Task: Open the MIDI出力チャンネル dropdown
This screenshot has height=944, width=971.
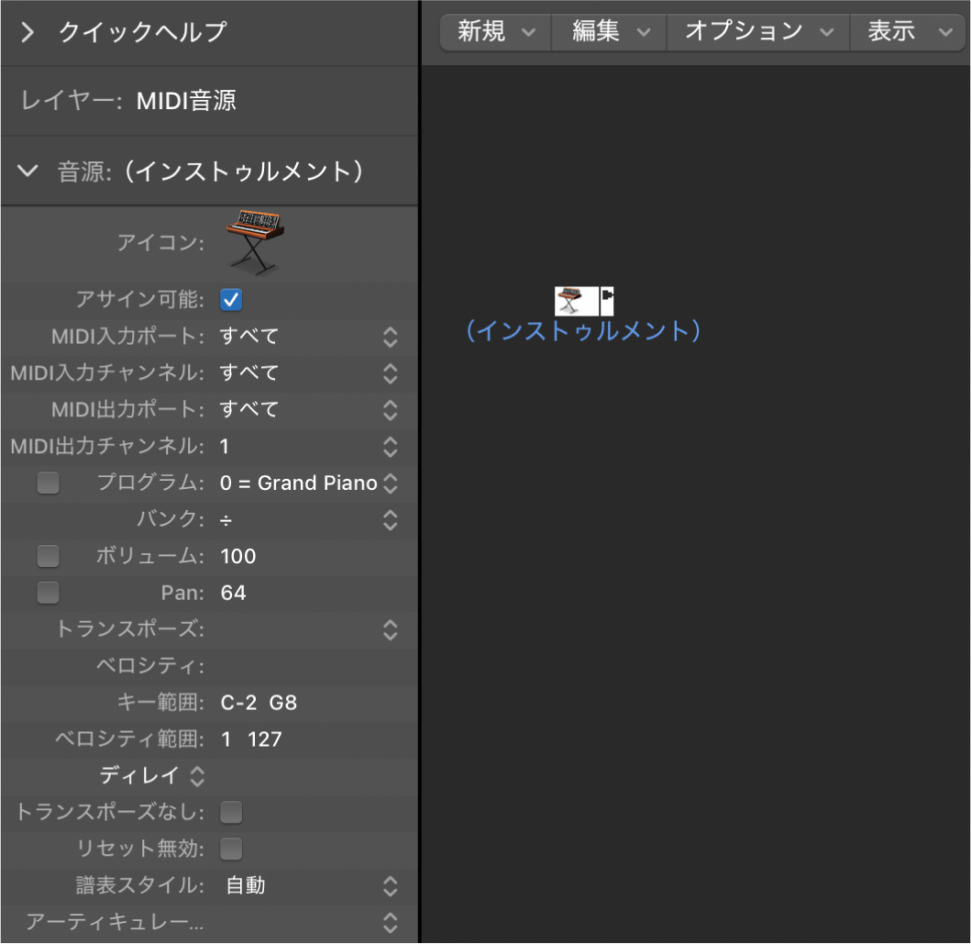Action: (x=390, y=446)
